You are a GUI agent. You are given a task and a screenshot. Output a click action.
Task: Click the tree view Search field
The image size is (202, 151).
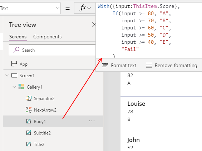click(52, 50)
